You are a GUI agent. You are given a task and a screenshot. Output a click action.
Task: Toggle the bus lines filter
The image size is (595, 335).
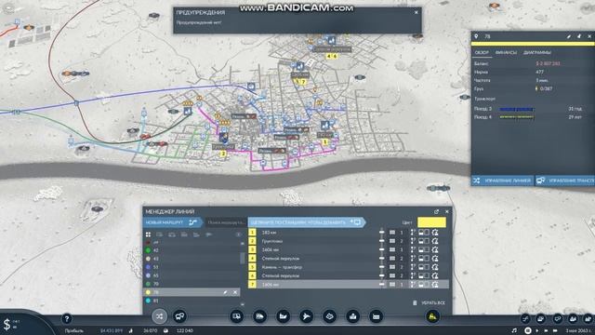160,234
